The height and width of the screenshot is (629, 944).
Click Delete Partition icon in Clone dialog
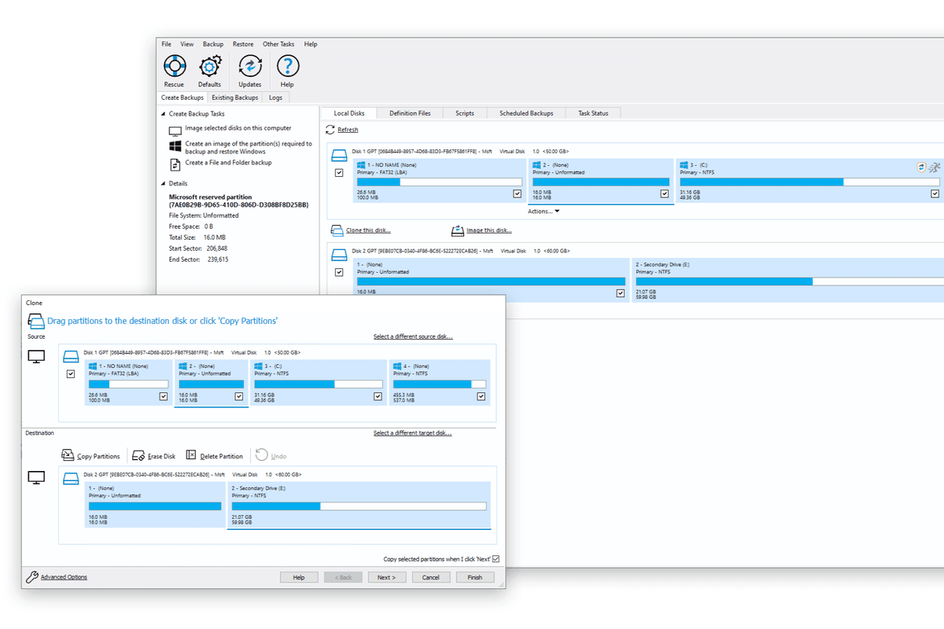(191, 455)
